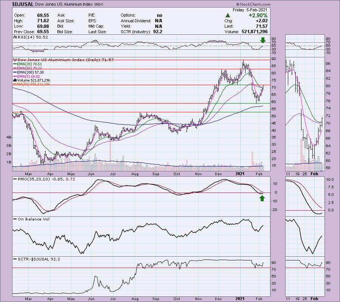Click the Volume value 521,871,296 in quote box
Image resolution: width=340 pixels, height=302 pixels.
click(255, 32)
